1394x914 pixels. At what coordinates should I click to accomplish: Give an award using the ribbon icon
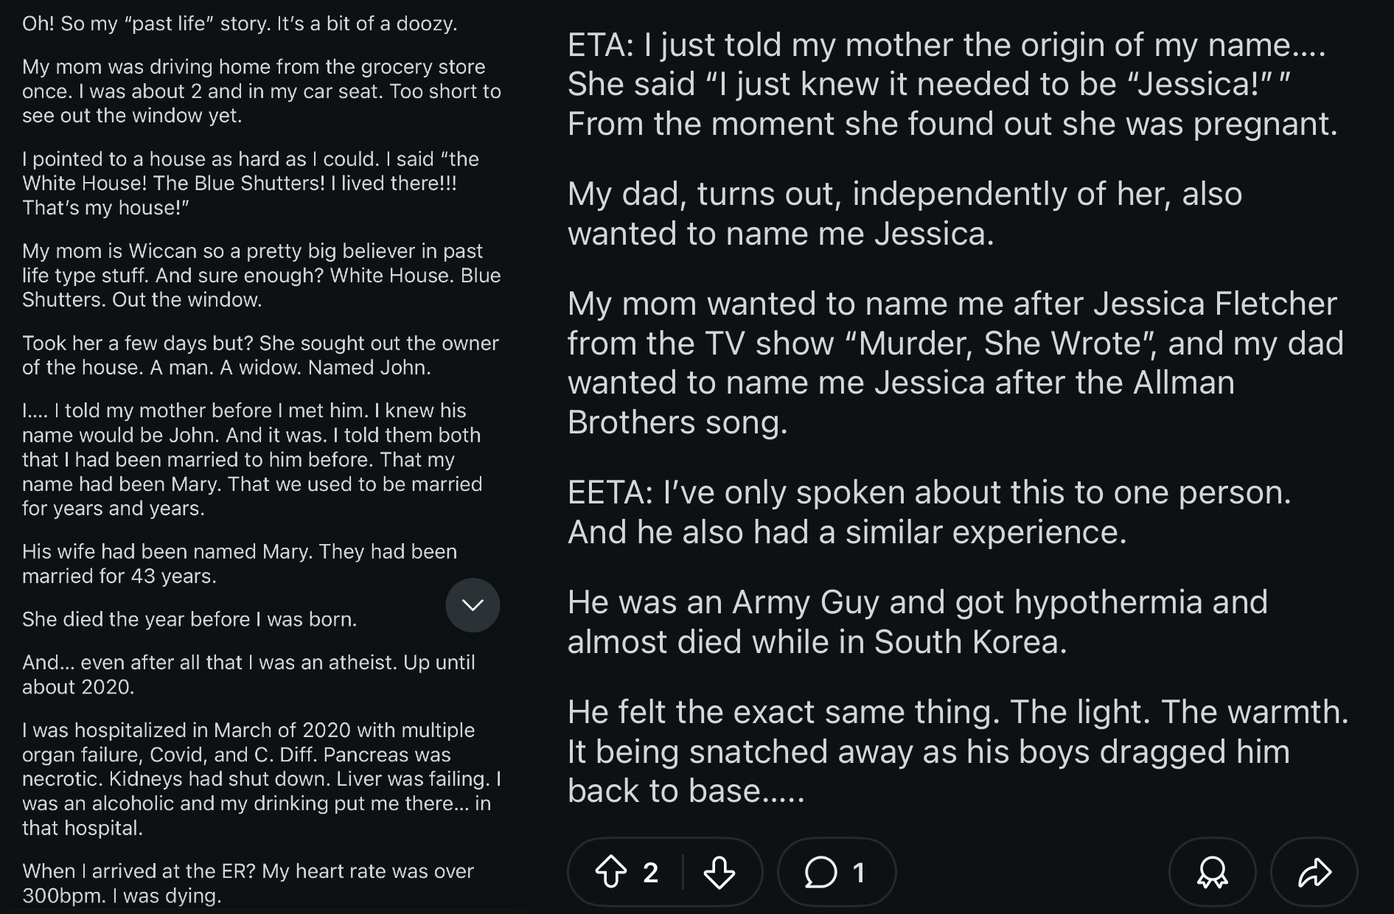click(1213, 872)
